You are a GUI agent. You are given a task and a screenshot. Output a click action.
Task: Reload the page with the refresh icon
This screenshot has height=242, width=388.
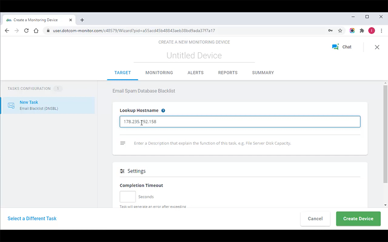[26, 30]
